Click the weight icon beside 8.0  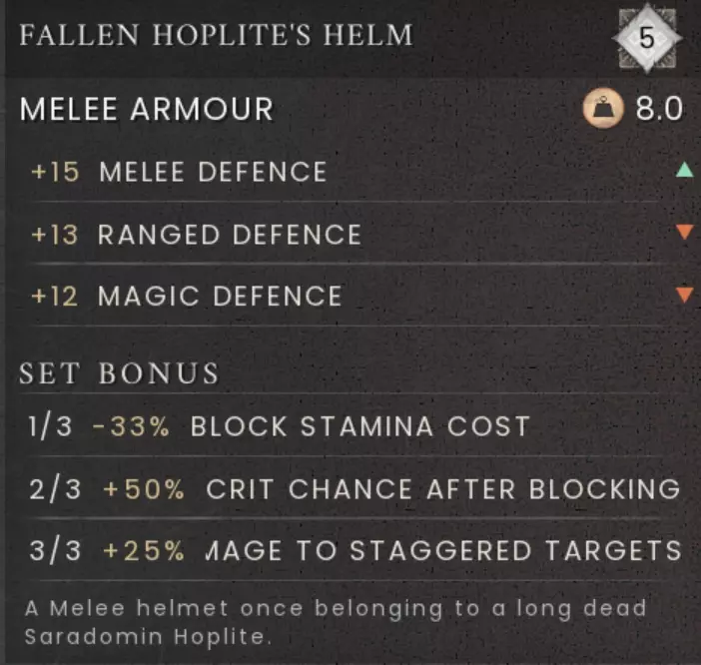(604, 108)
